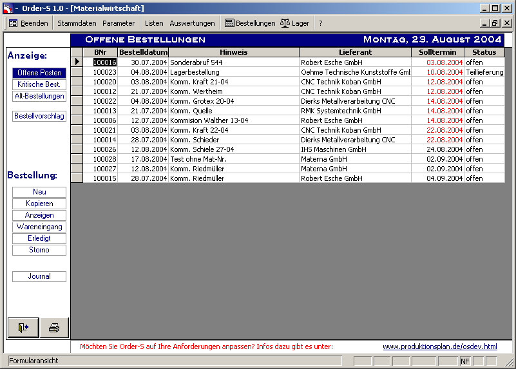This screenshot has height=369, width=516.
Task: Click Beenden in the toolbar
Action: [28, 23]
